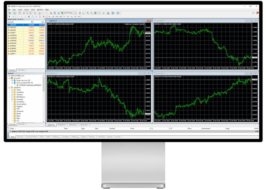This screenshot has width=266, height=190.
Task: Switch Market Watch to Tick Chart tab
Action: tap(21, 70)
